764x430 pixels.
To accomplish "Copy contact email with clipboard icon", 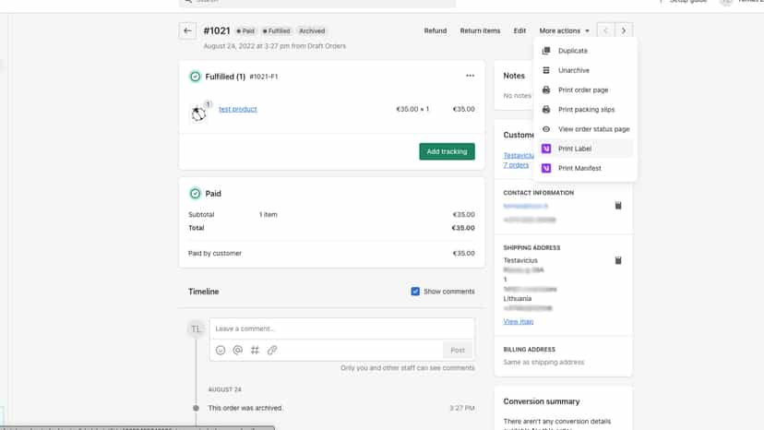I will coord(618,205).
